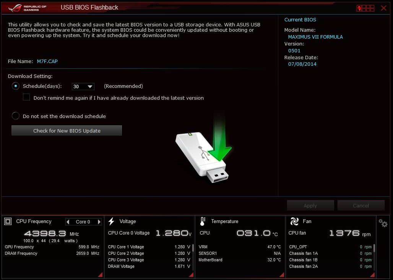
Task: Select the Schedule(days) radio button
Action: coord(16,86)
